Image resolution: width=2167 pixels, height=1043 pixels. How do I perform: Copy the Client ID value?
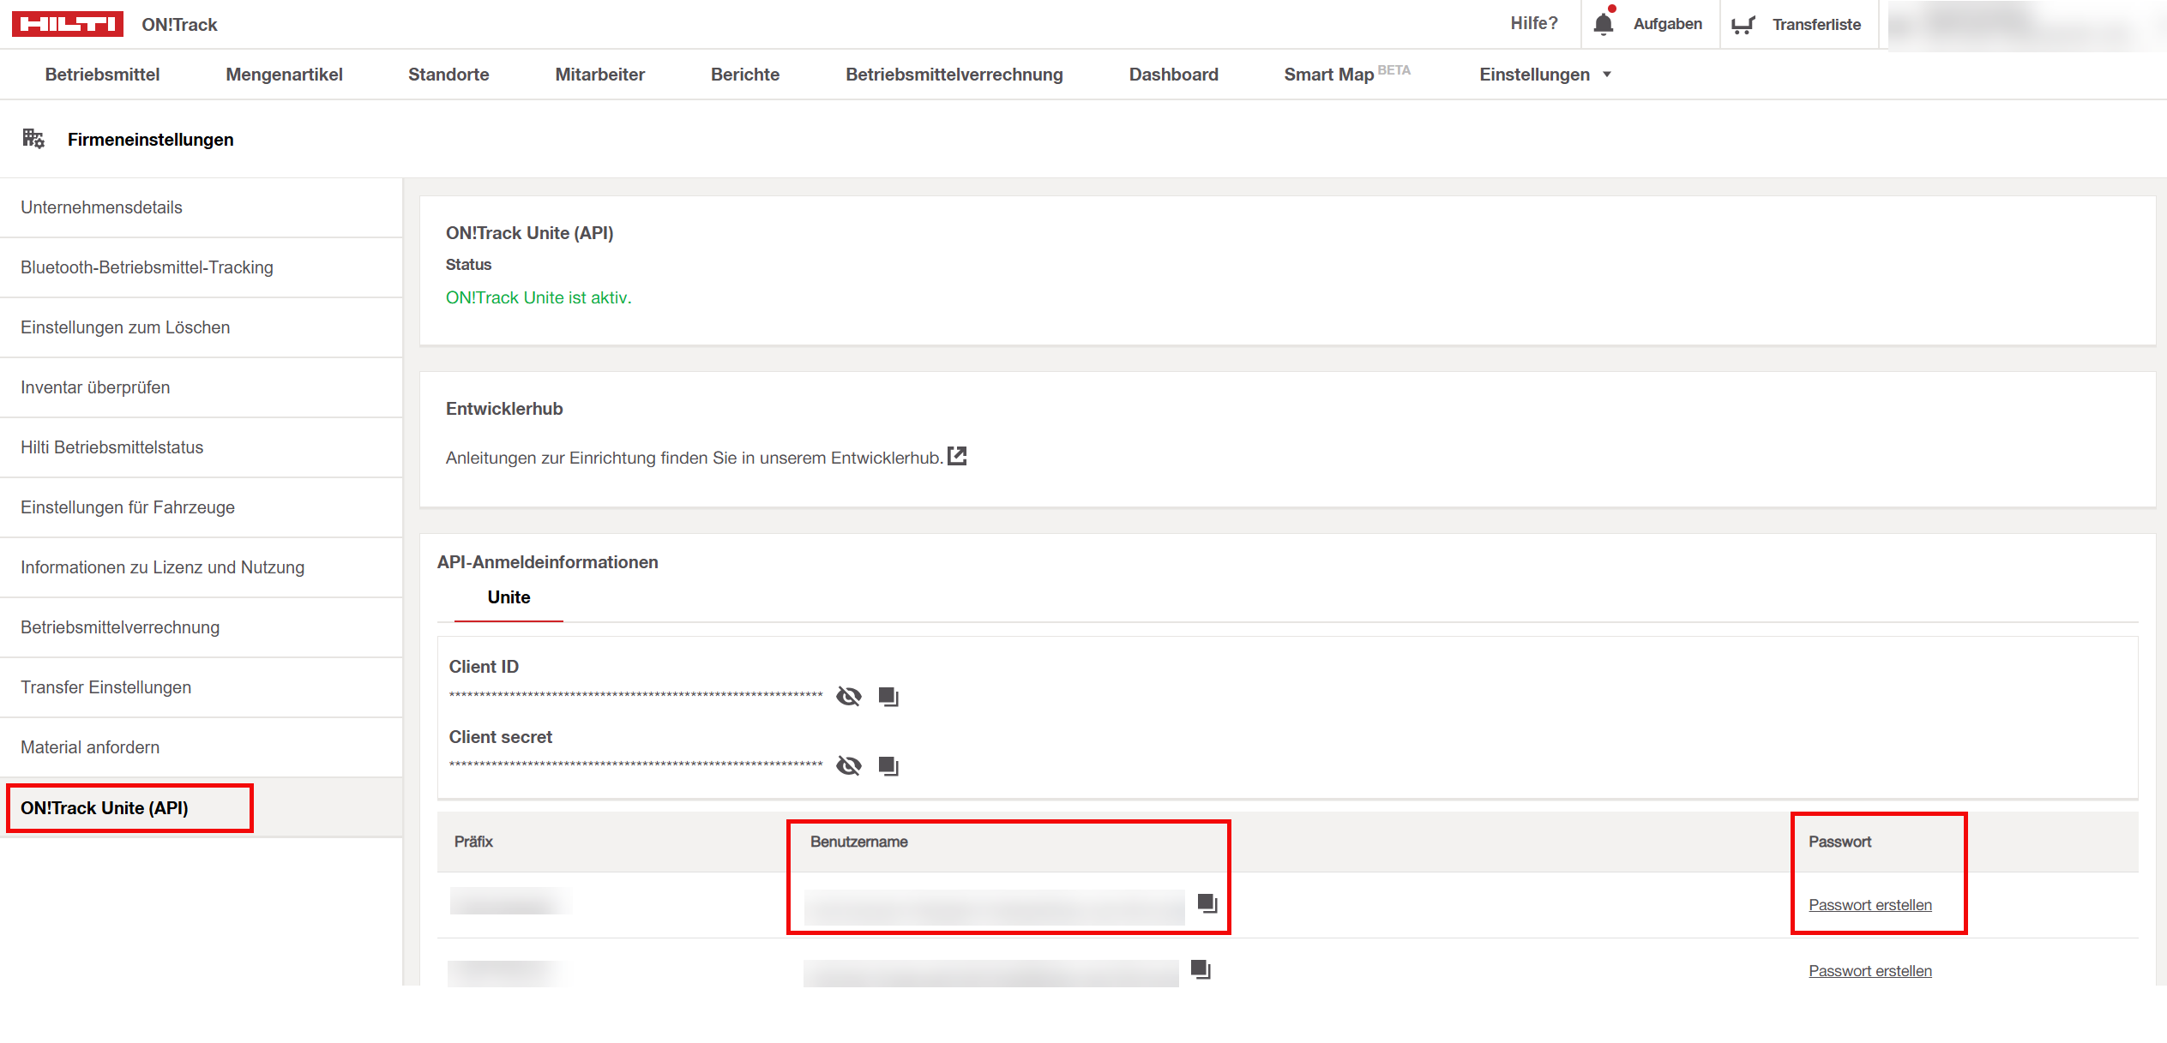pyautogui.click(x=888, y=697)
